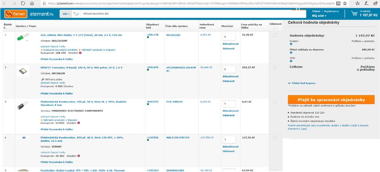Click green status dot under order code 2781076
380x172 pixels.
(x=148, y=70)
